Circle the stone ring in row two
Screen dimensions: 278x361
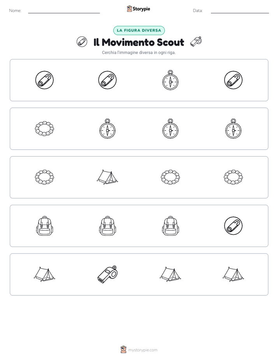44,129
